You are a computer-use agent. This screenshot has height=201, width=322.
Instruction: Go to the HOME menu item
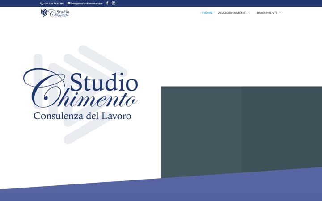click(x=207, y=13)
